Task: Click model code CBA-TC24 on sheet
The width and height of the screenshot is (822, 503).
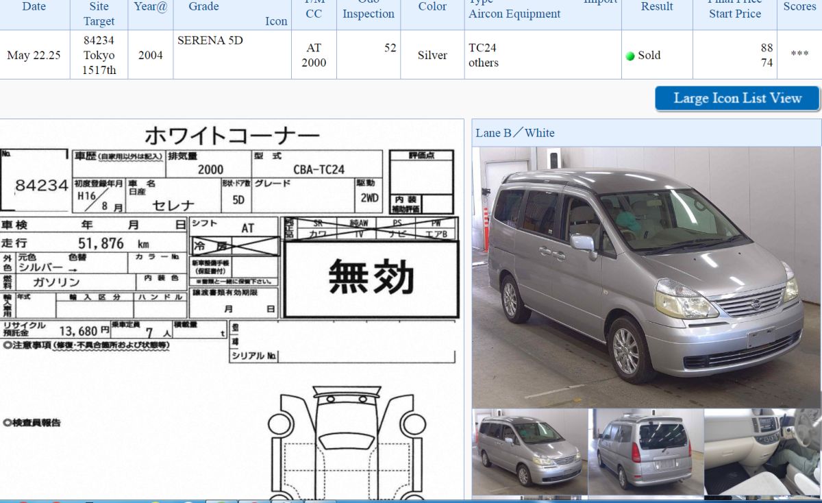Action: click(319, 169)
